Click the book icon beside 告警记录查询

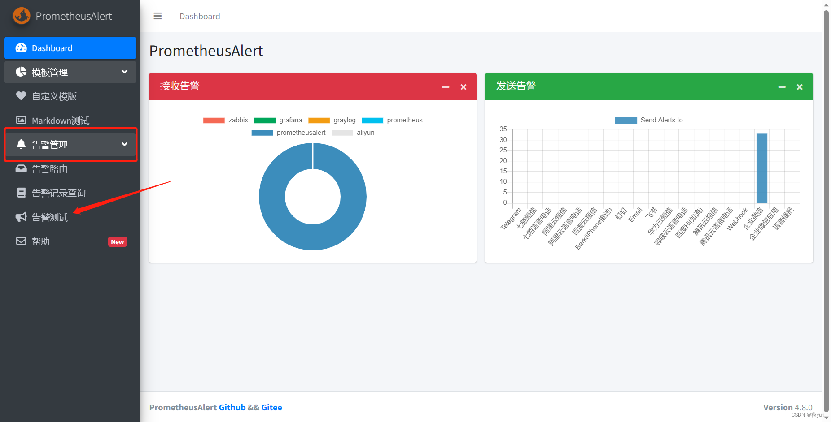(x=21, y=193)
